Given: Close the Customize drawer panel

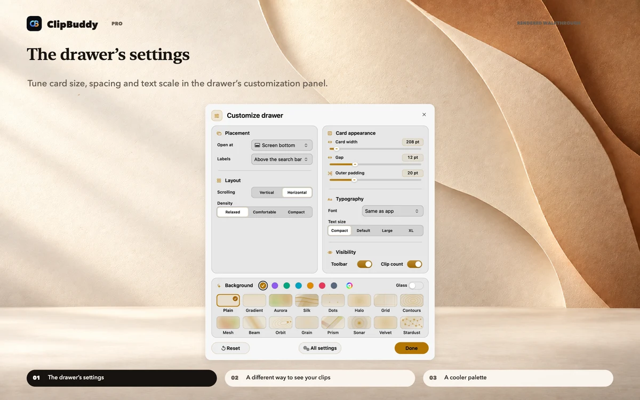Looking at the screenshot, I should pos(424,115).
